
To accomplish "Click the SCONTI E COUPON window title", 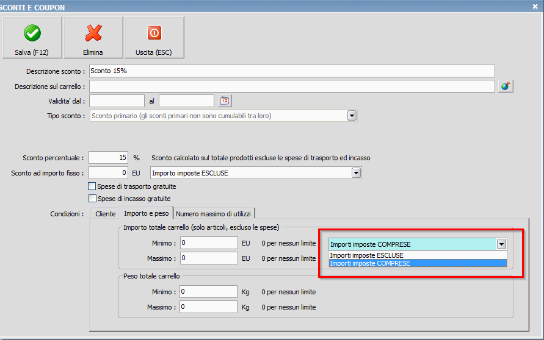I will (32, 8).
